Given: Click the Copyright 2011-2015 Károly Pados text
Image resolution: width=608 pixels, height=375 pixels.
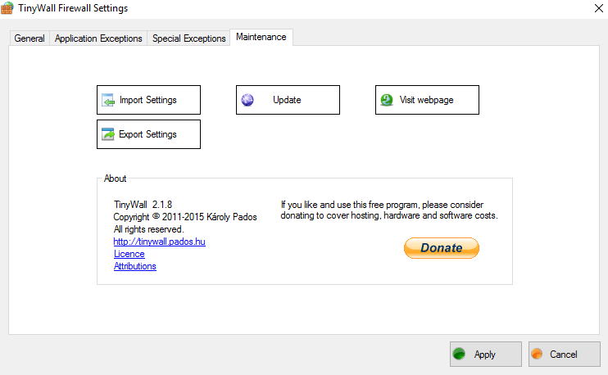Looking at the screenshot, I should 185,217.
